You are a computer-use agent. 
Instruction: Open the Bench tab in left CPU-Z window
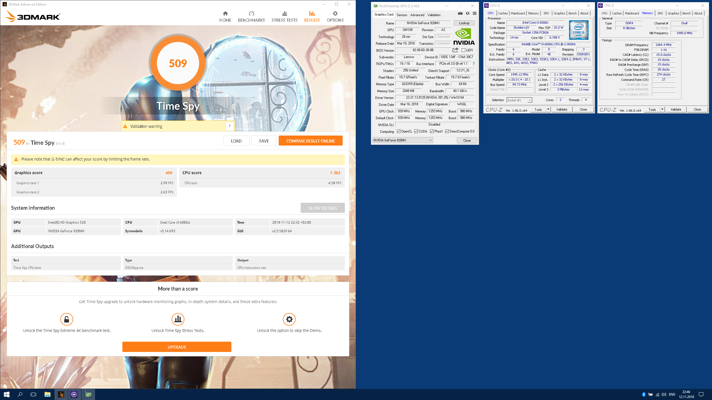click(x=572, y=13)
